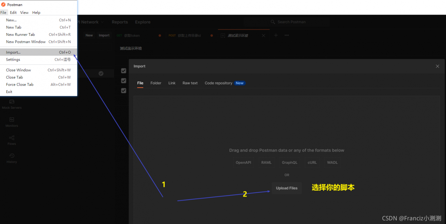
Task: Select Force Close Tab menu entry
Action: tap(38, 84)
